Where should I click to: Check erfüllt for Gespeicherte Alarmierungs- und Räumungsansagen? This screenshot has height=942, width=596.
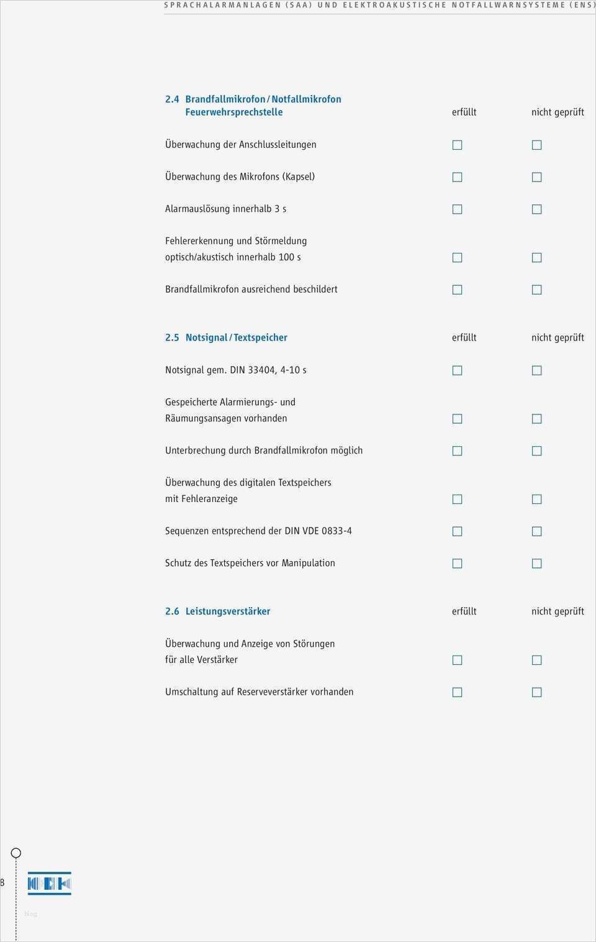point(458,419)
